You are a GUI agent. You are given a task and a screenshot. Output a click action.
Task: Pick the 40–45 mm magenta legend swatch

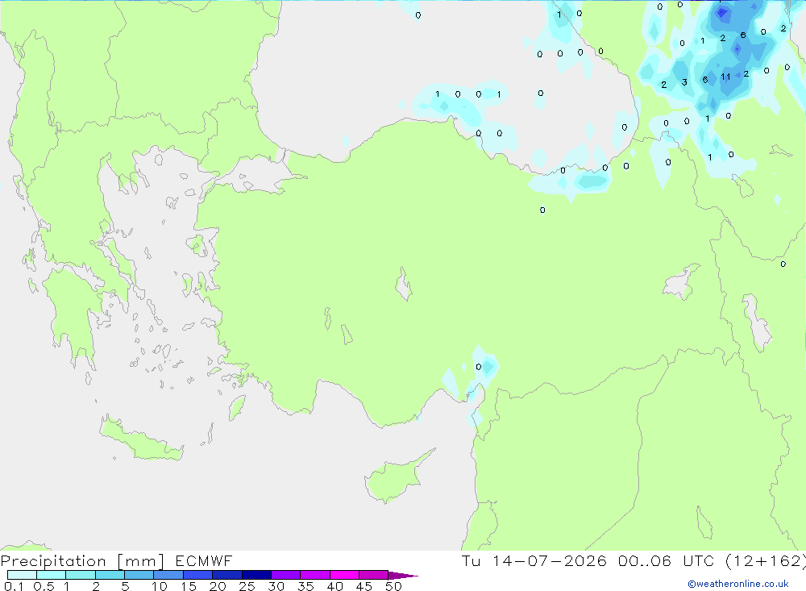pyautogui.click(x=344, y=575)
